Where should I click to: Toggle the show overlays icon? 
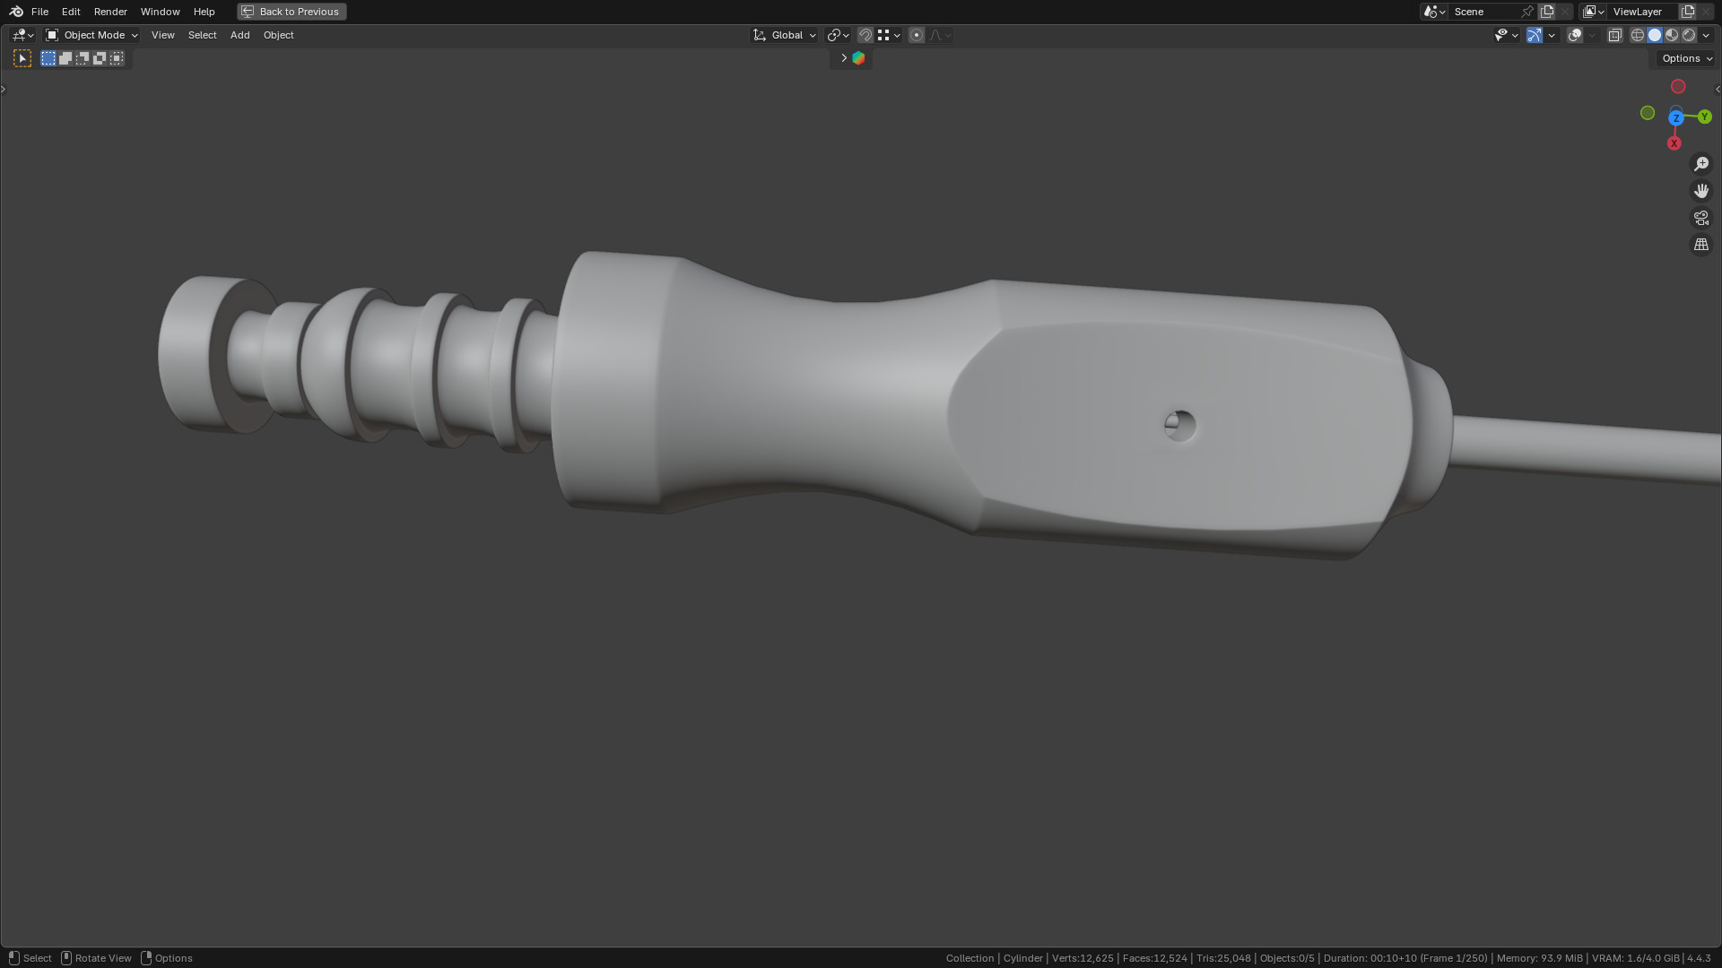point(1575,35)
